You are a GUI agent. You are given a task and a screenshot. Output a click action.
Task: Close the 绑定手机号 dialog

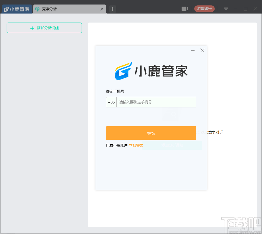coord(202,50)
